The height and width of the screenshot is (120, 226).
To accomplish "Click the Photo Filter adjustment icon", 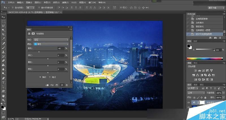I will click(205, 75).
